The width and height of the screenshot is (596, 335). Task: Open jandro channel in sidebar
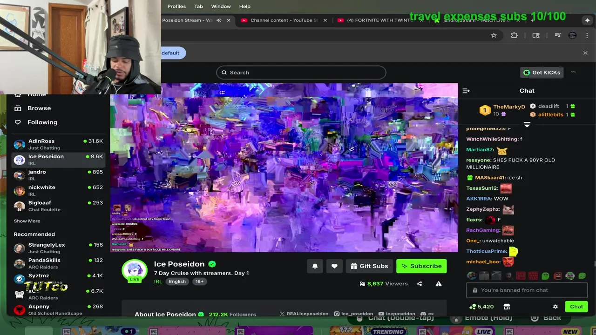[x=58, y=175]
